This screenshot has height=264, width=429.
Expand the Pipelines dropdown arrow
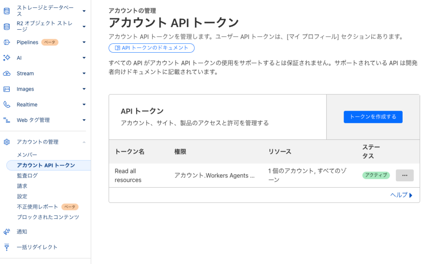coord(84,42)
